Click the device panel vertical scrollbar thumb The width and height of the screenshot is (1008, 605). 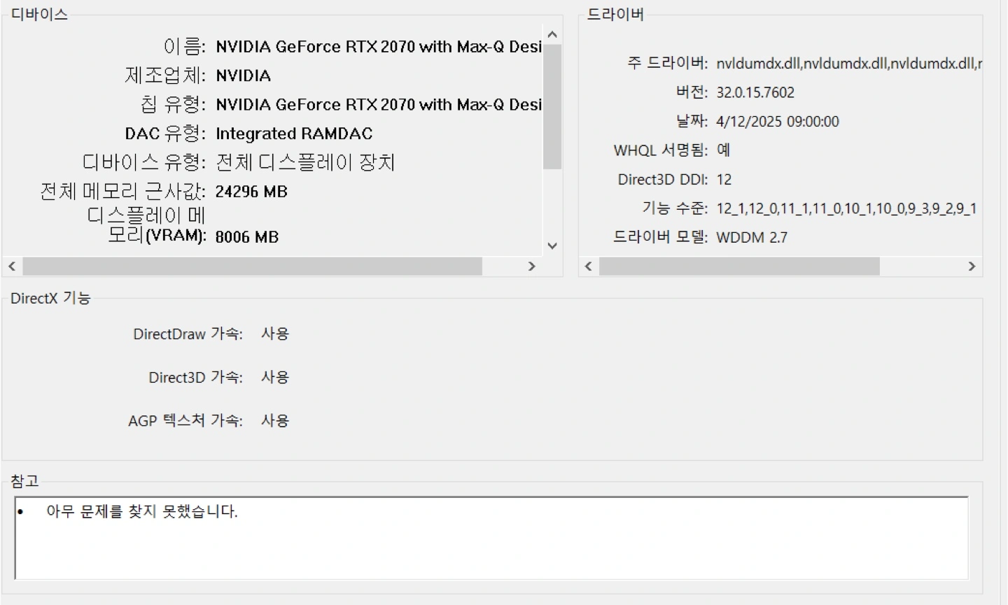(552, 106)
